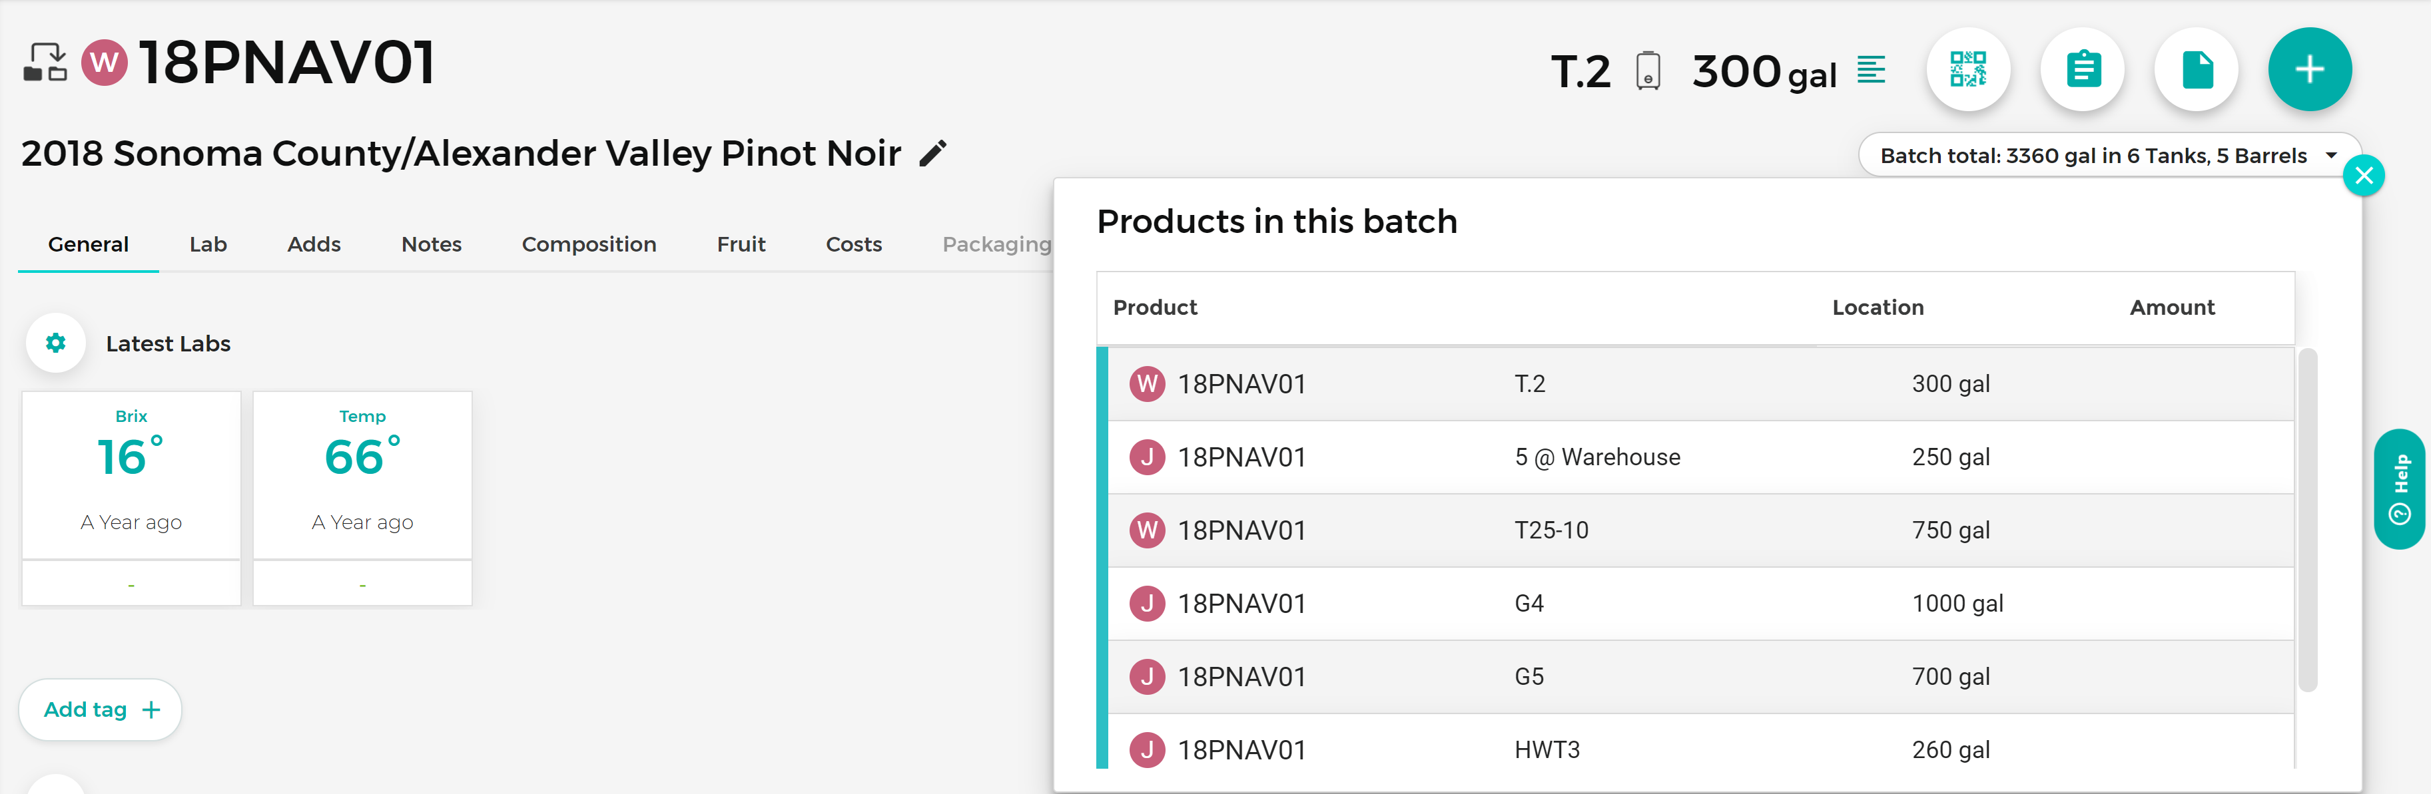This screenshot has width=2431, height=794.
Task: Click the 5 @ Warehouse location
Action: point(1596,457)
